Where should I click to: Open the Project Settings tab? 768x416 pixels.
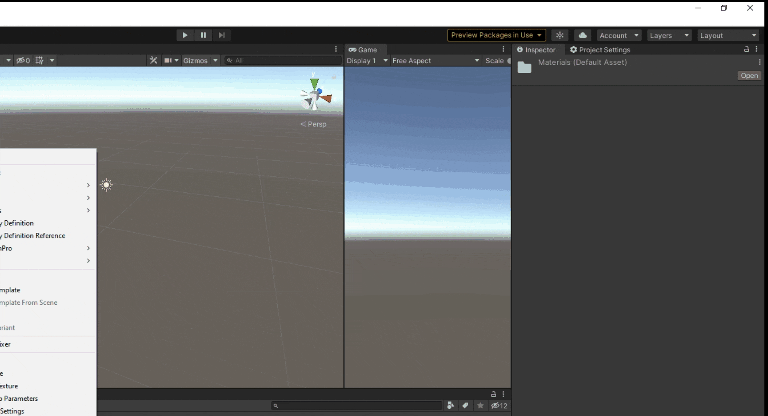pyautogui.click(x=604, y=50)
